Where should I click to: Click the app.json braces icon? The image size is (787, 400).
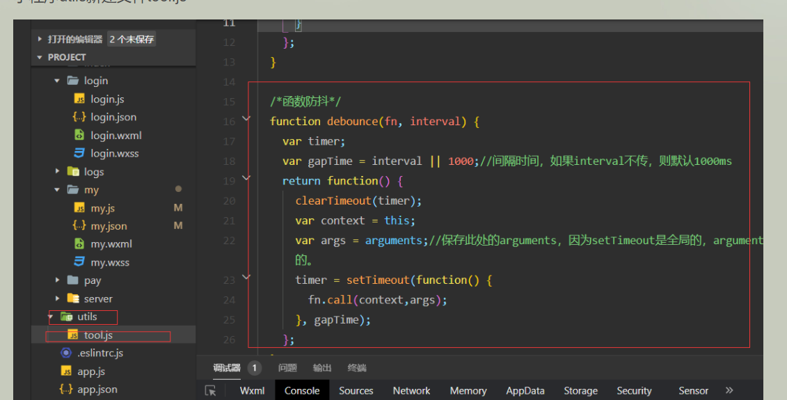(x=65, y=389)
